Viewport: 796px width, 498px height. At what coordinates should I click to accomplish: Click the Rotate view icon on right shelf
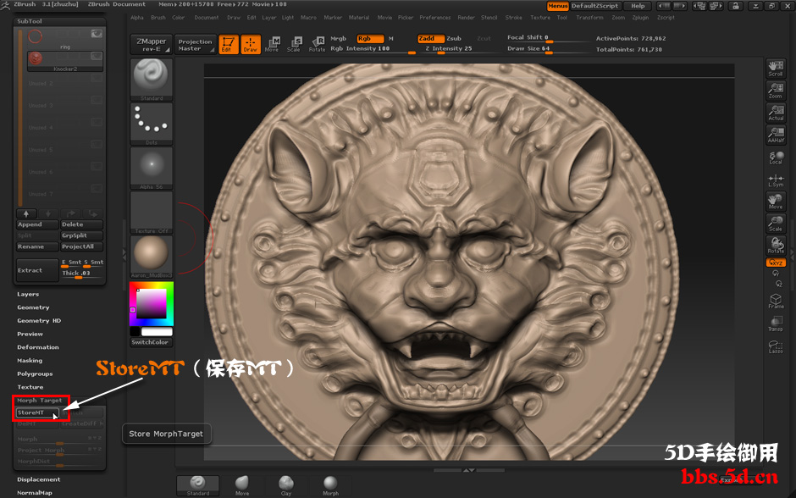pyautogui.click(x=776, y=246)
